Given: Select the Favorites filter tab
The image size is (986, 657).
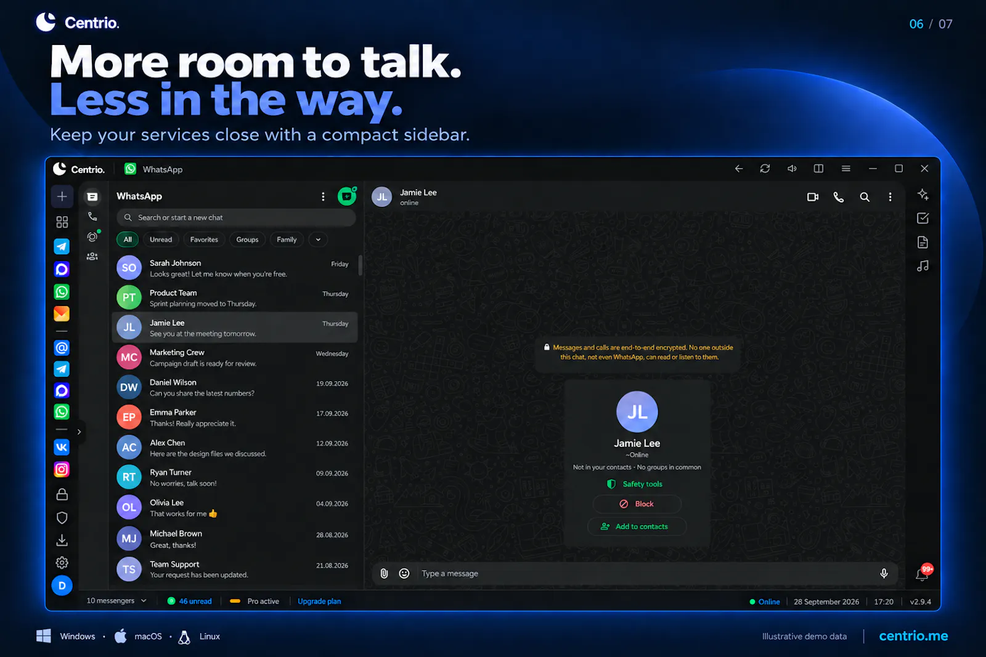Looking at the screenshot, I should click(204, 240).
